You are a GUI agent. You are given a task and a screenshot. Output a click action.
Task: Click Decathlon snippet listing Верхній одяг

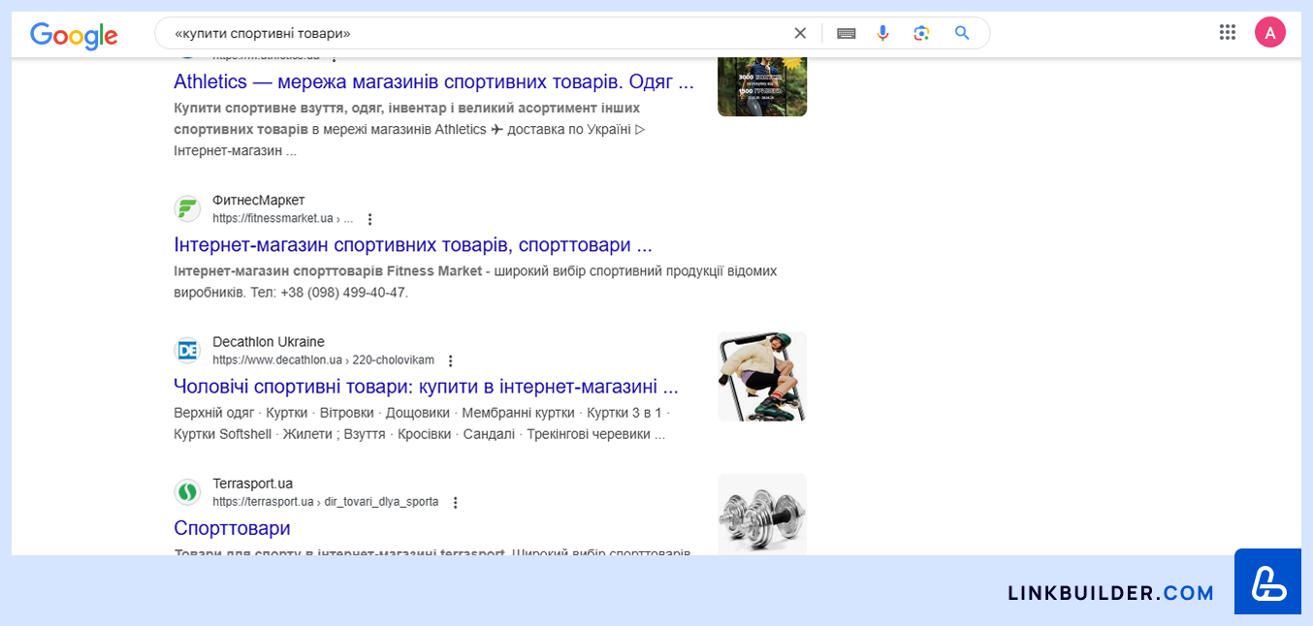pyautogui.click(x=422, y=423)
